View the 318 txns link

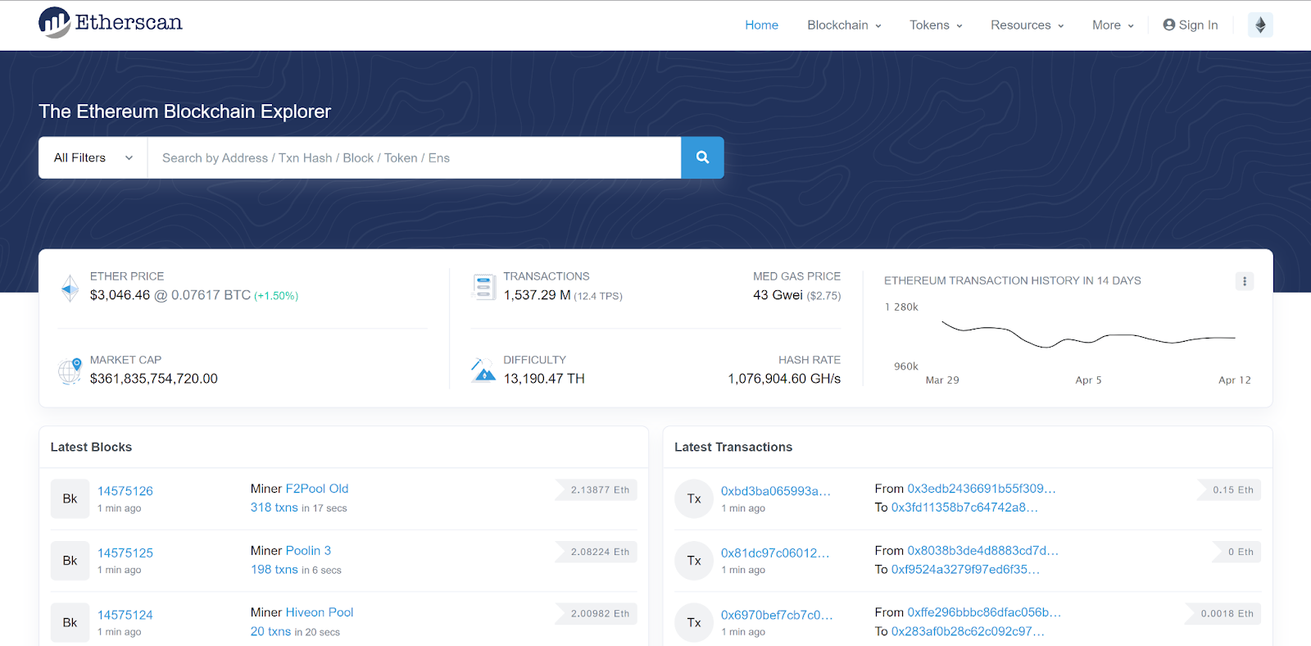click(x=274, y=507)
